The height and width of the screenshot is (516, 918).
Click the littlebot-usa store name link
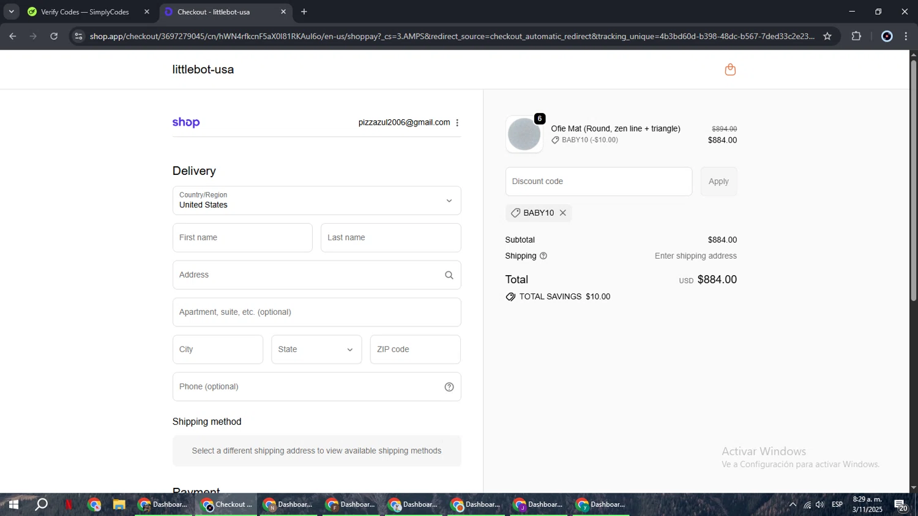pyautogui.click(x=203, y=70)
